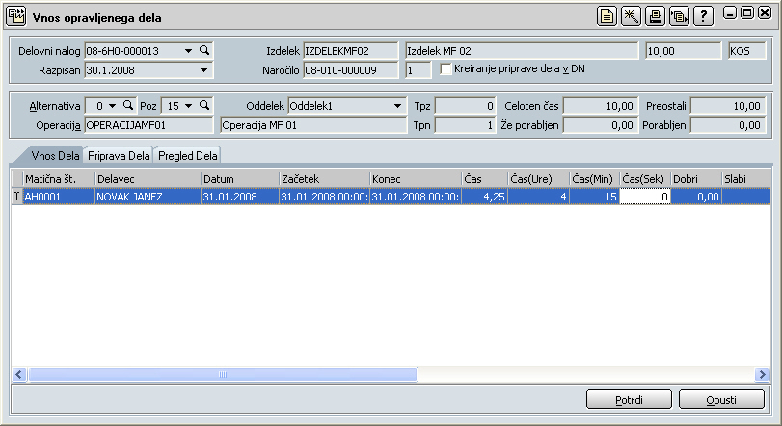Image resolution: width=782 pixels, height=426 pixels.
Task: Click the horizontal scrollbar thumb in the grid
Action: coord(222,374)
